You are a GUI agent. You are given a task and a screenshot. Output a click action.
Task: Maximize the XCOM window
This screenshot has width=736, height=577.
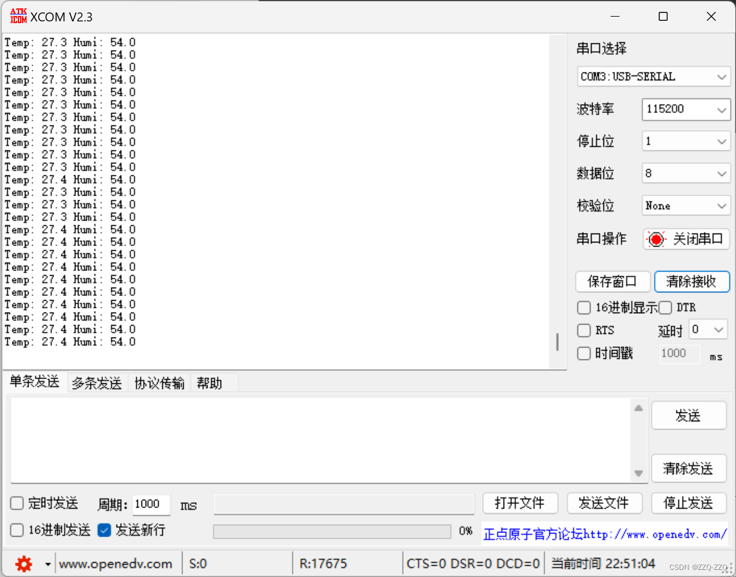point(663,17)
